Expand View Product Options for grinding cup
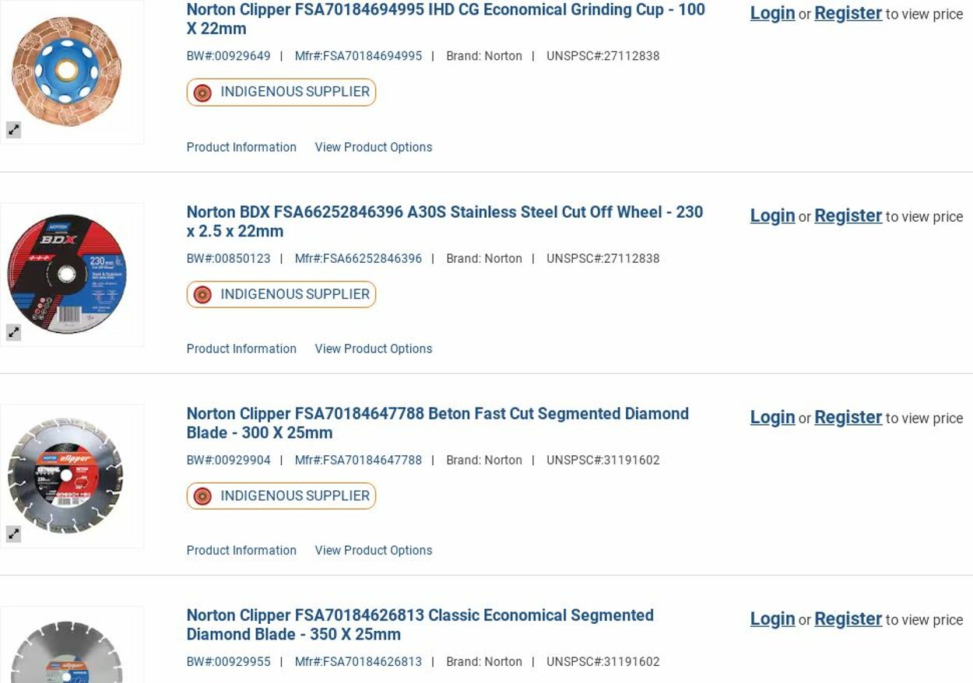Image resolution: width=973 pixels, height=683 pixels. pos(373,147)
